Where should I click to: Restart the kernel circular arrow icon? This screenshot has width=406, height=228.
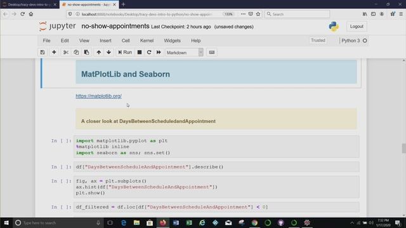pos(149,52)
